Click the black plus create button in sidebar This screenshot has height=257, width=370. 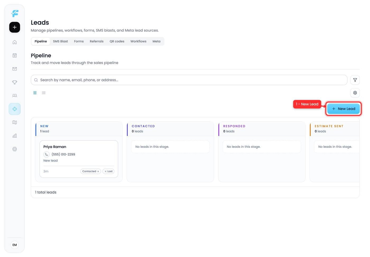tap(15, 27)
